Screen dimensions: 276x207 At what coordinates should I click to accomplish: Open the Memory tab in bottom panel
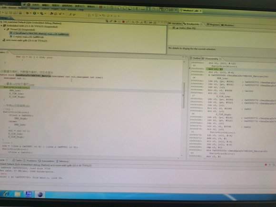[x=62, y=161]
